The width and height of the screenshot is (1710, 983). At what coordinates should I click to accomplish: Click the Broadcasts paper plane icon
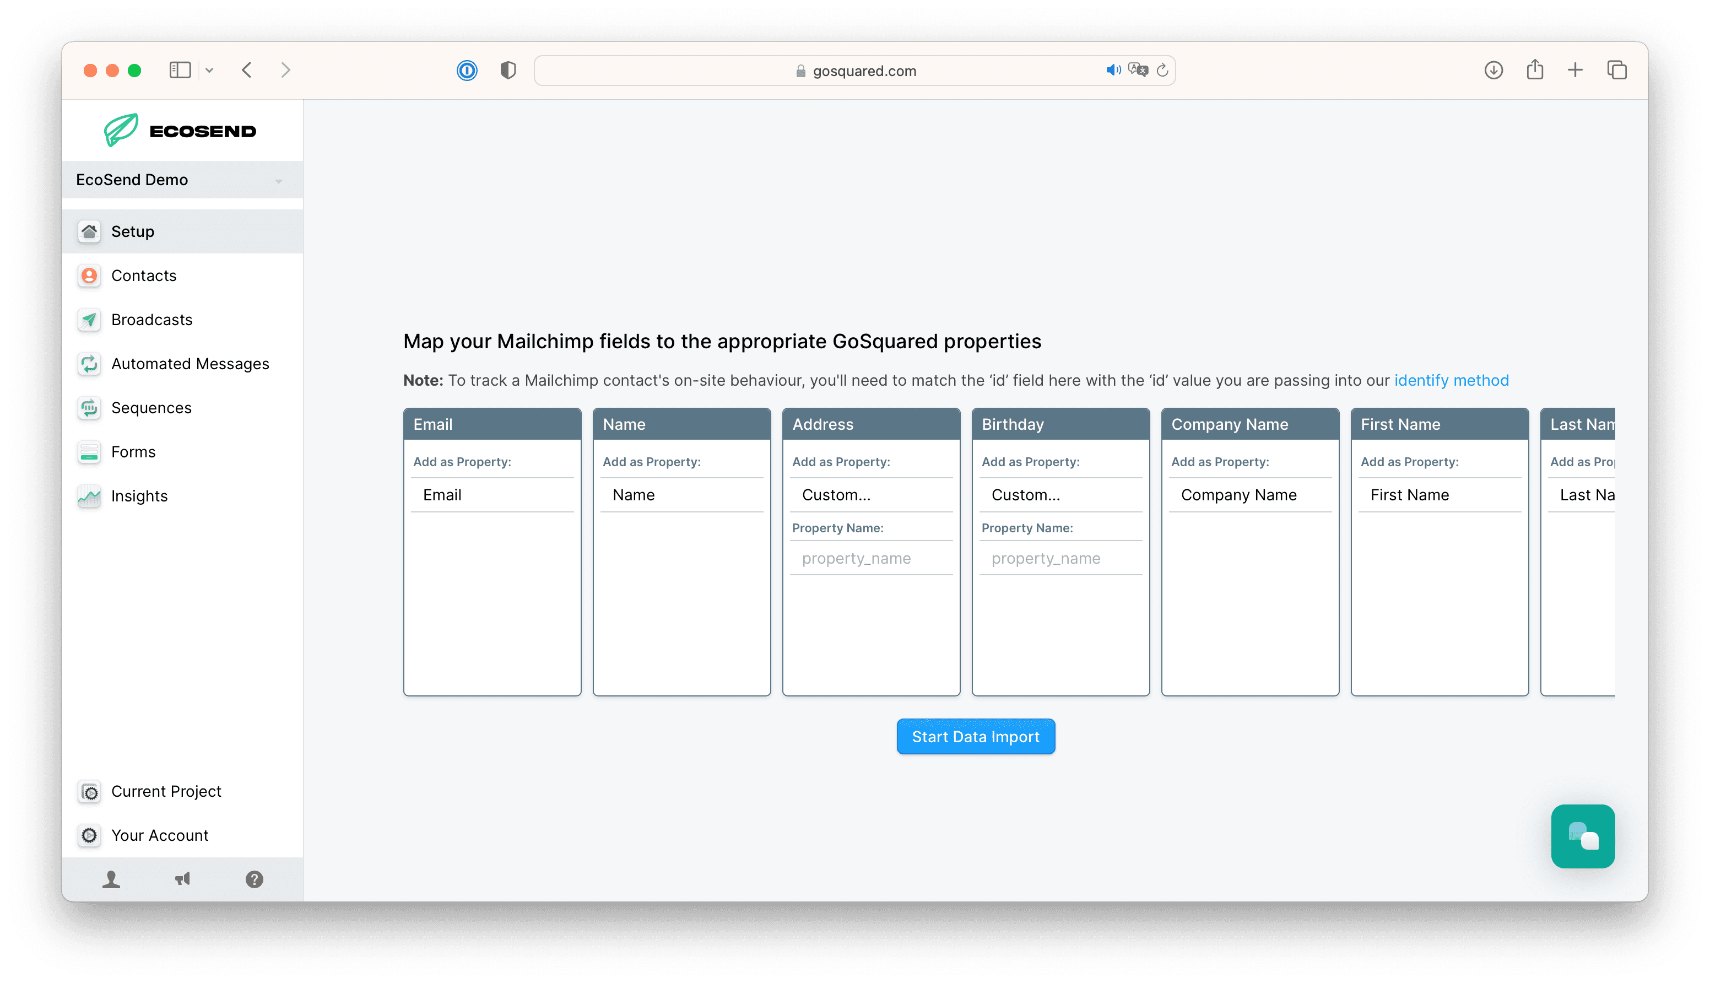(89, 320)
